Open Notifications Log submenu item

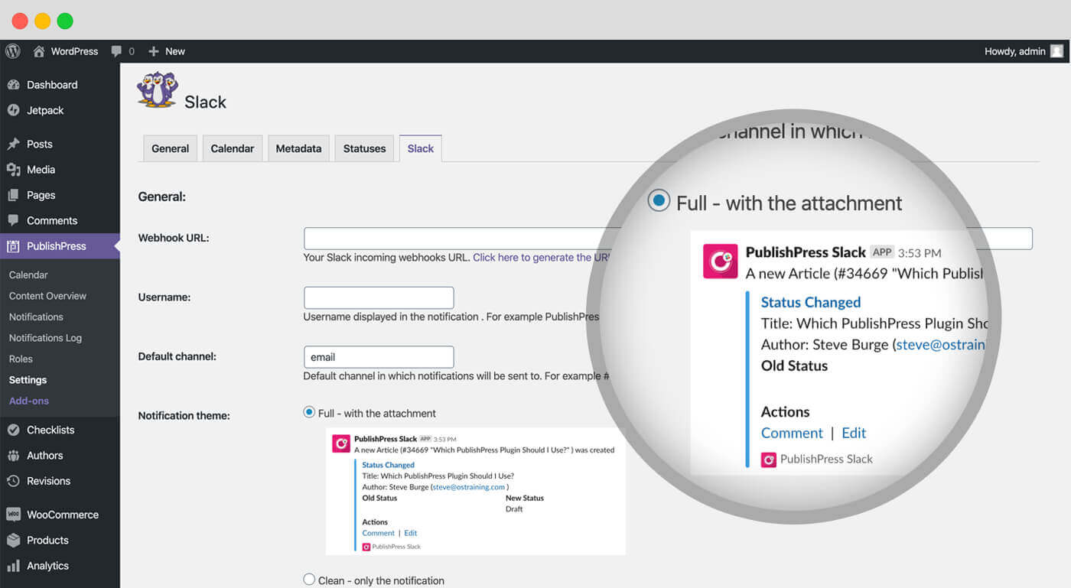pos(45,338)
